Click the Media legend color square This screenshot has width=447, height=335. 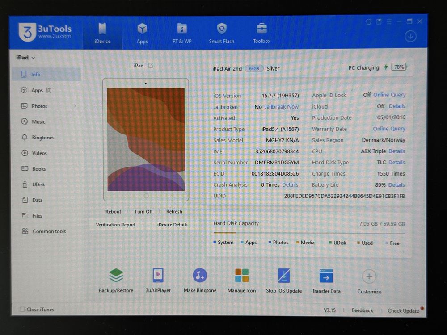coord(298,243)
